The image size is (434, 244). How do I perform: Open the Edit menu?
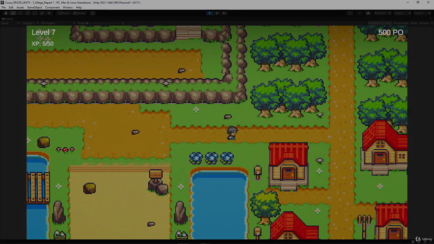point(11,7)
